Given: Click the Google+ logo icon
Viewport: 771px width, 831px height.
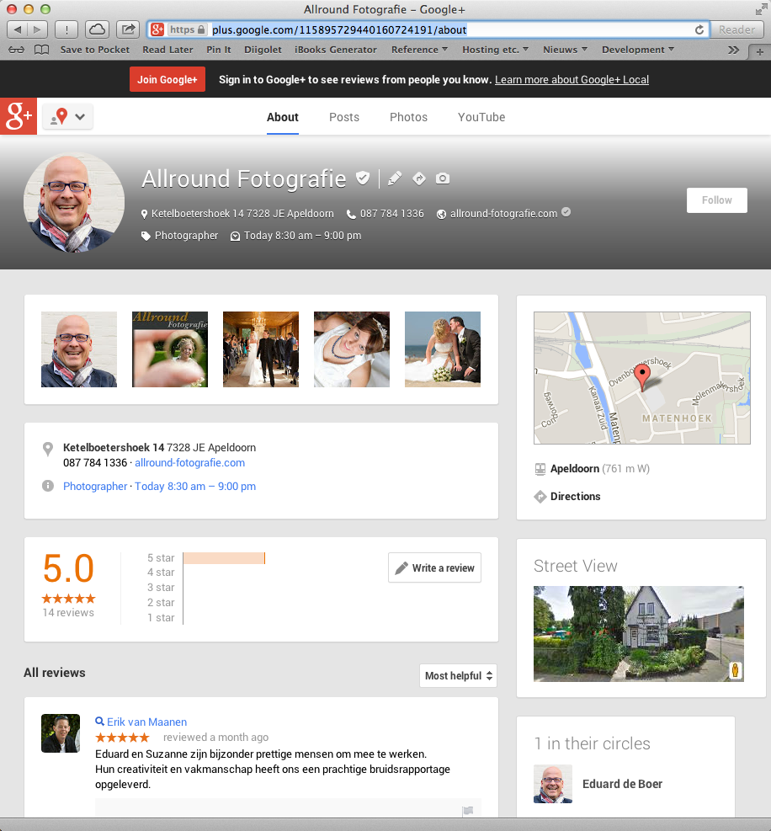Looking at the screenshot, I should coord(19,117).
